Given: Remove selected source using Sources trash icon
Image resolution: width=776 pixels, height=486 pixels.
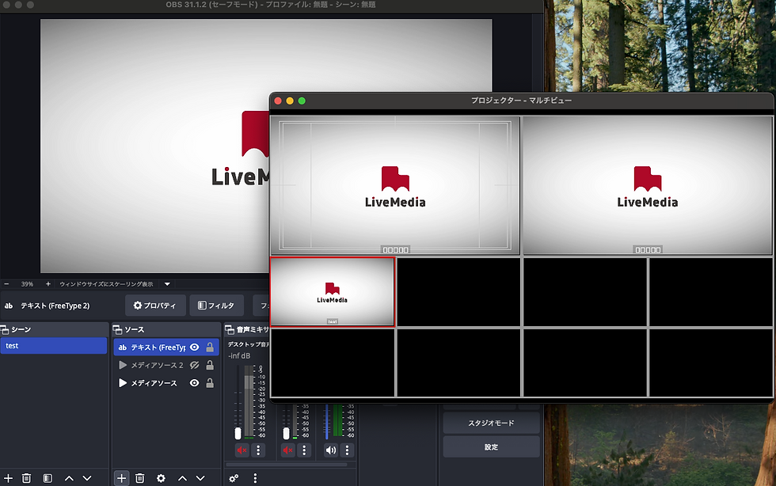Looking at the screenshot, I should (140, 478).
